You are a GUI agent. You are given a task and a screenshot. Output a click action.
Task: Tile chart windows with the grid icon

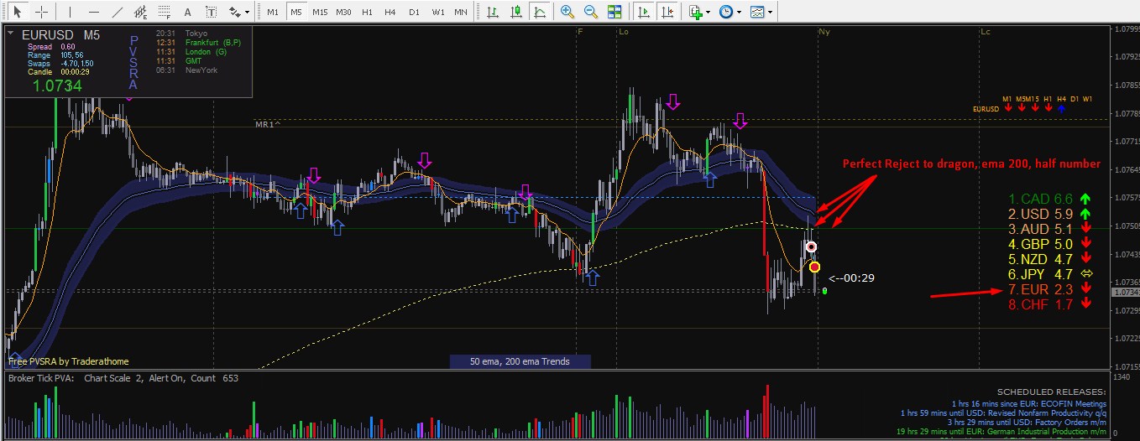[x=615, y=12]
